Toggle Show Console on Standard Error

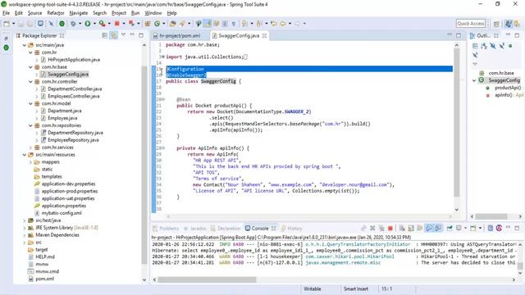point(437,229)
